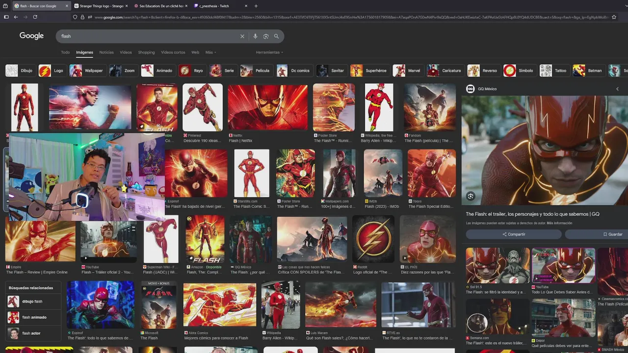This screenshot has height=353, width=628.
Task: Click the Compartir share button
Action: (x=514, y=234)
